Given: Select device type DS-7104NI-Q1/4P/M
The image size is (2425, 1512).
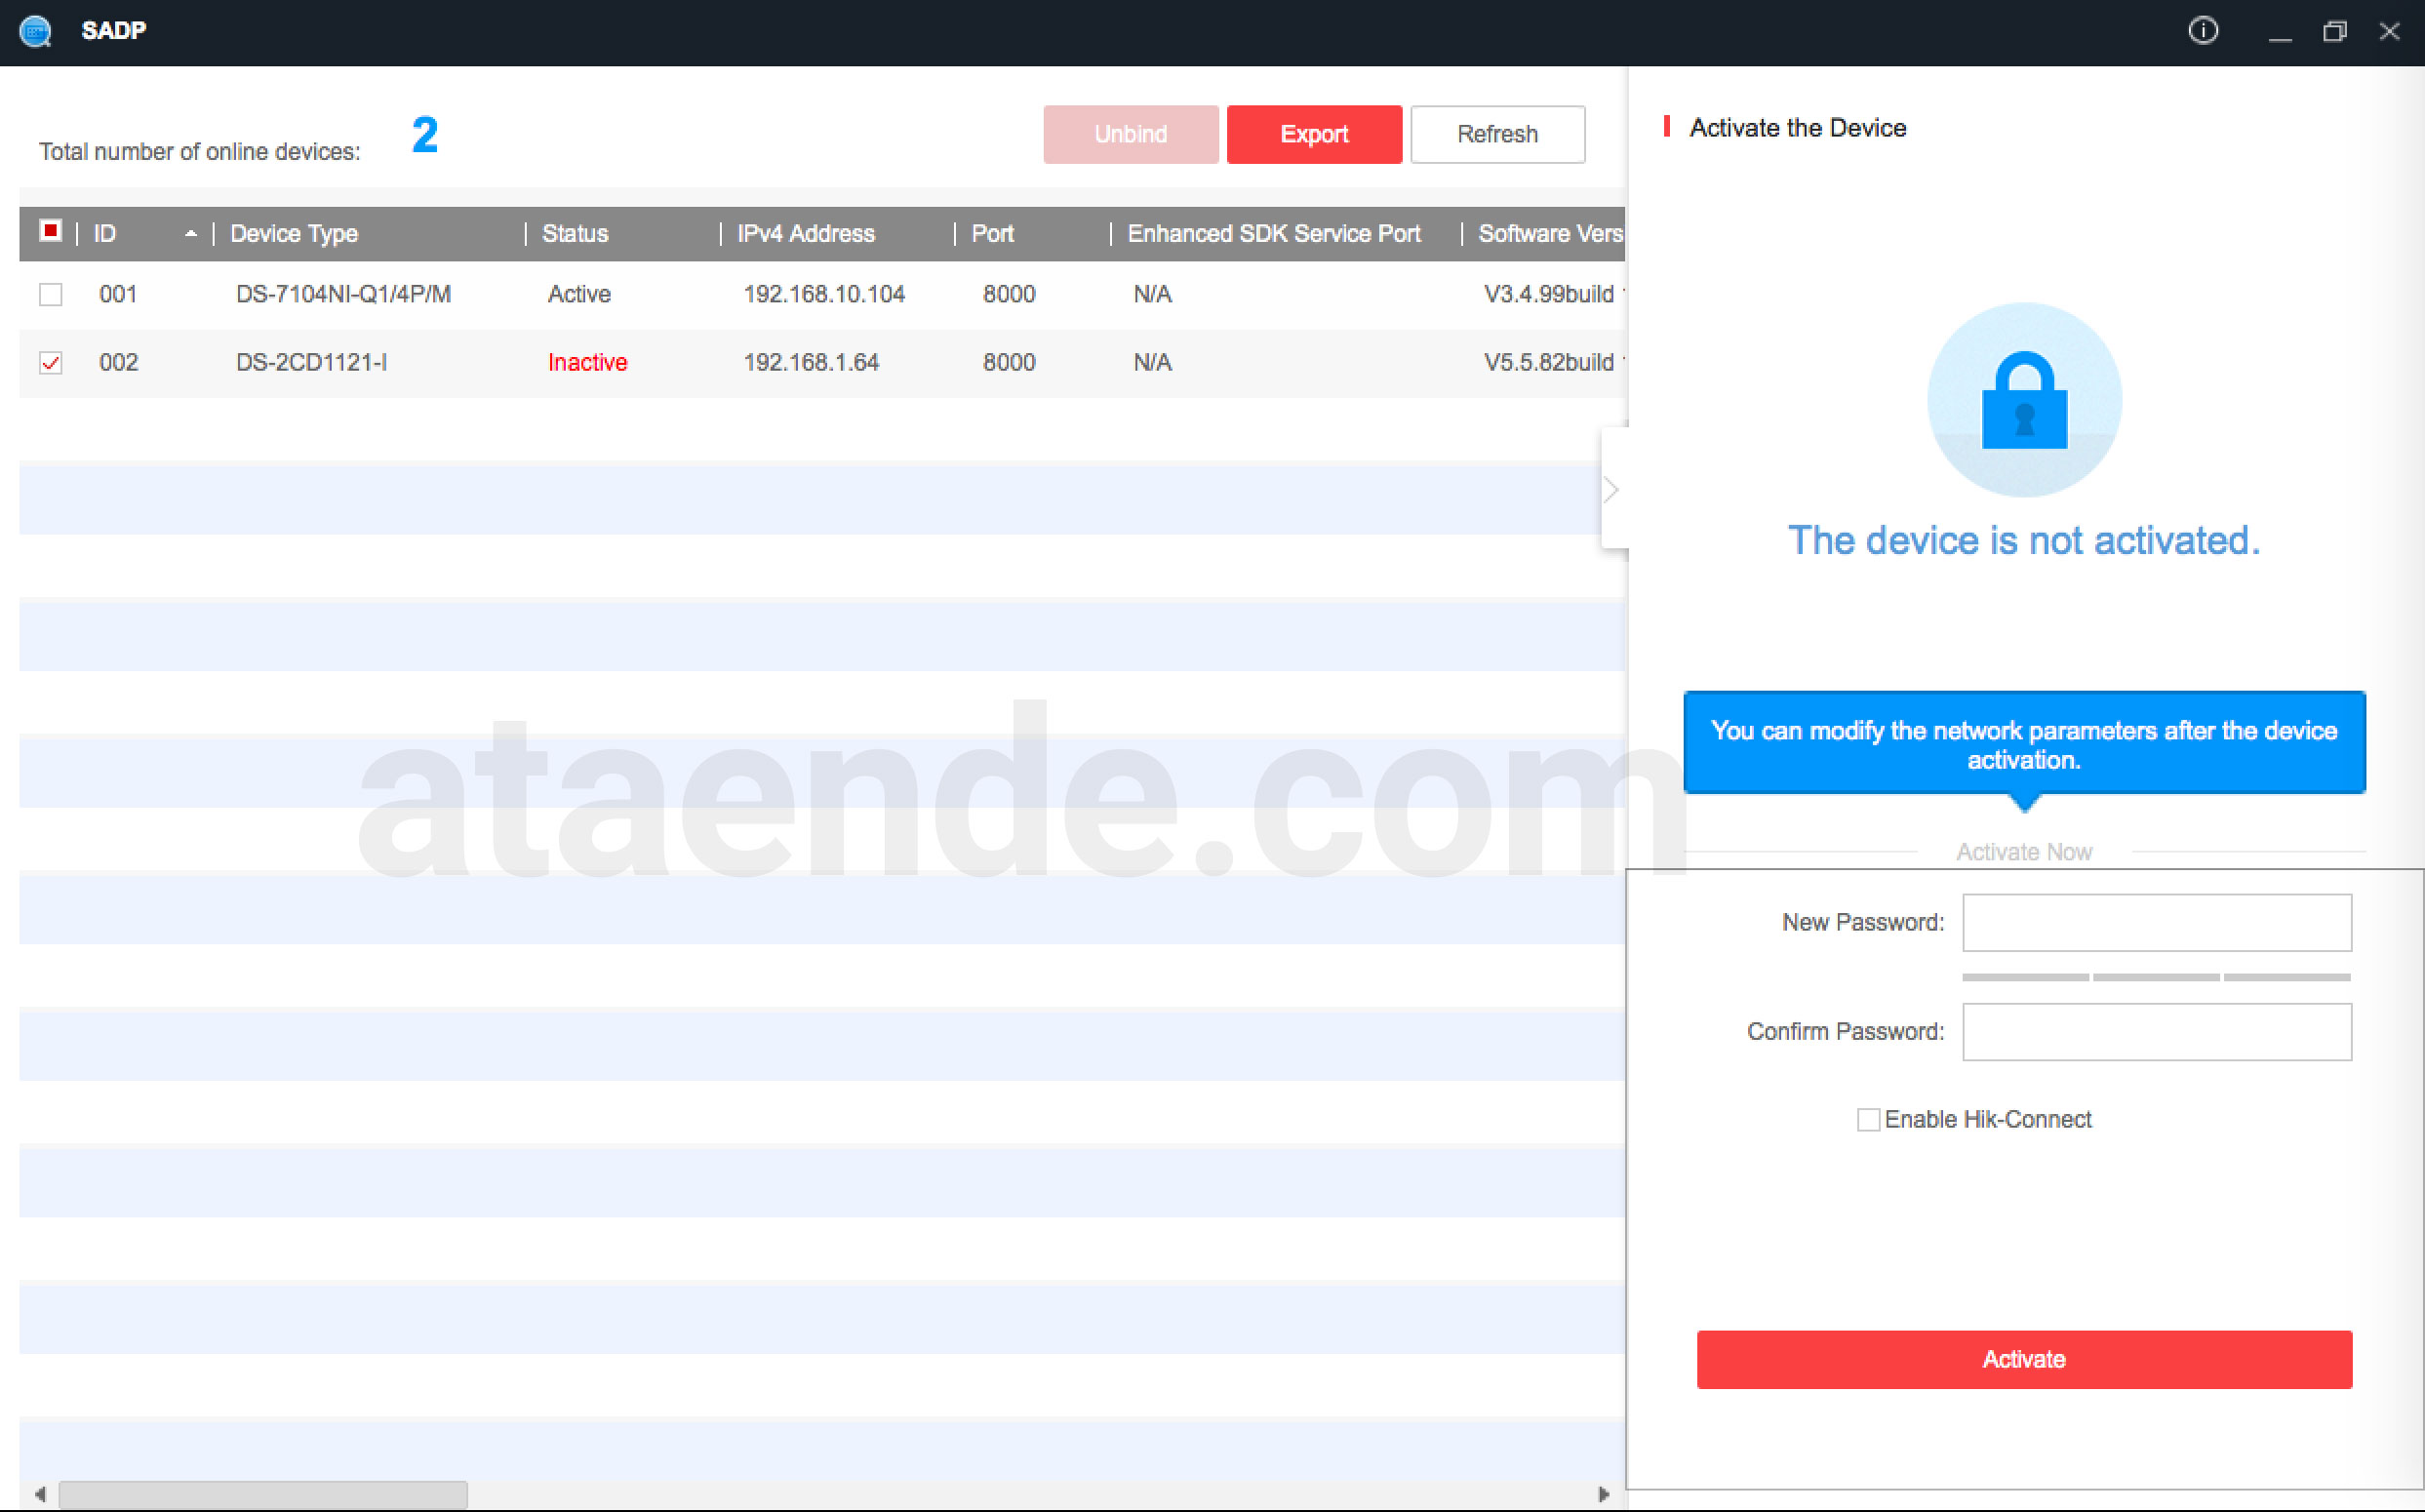Looking at the screenshot, I should 343,294.
